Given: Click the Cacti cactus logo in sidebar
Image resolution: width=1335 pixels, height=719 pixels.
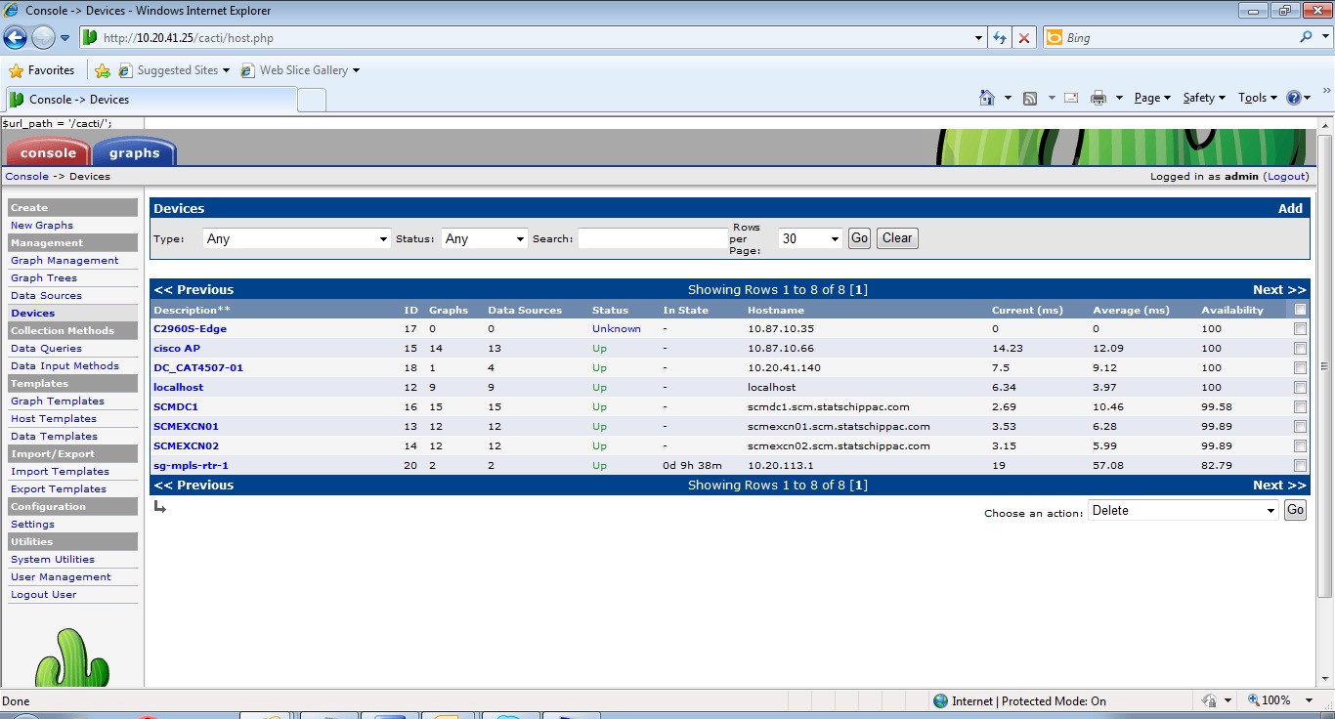Looking at the screenshot, I should (71, 657).
